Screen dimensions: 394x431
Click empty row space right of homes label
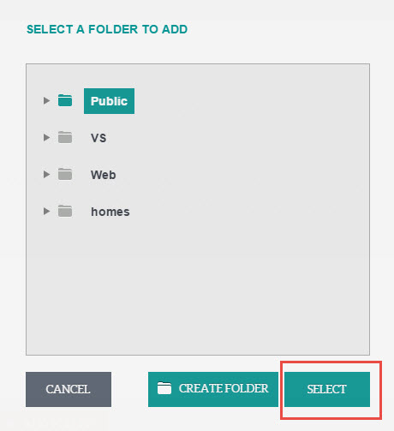pyautogui.click(x=248, y=212)
